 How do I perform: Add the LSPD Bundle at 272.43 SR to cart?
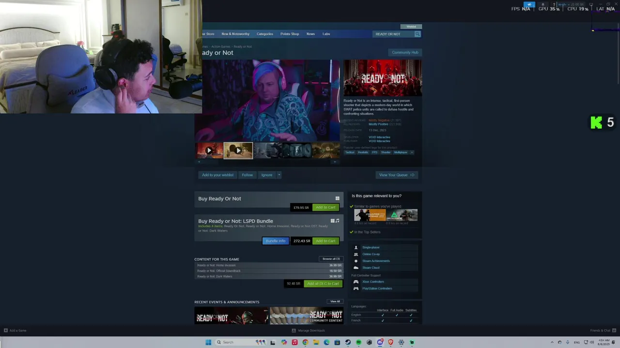coord(325,241)
